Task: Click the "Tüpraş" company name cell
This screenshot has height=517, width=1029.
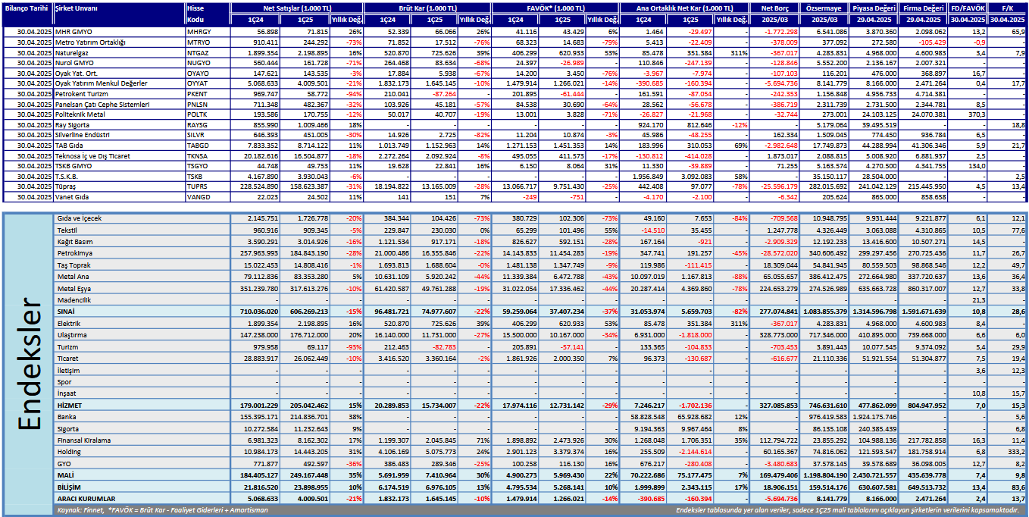Action: [66, 186]
